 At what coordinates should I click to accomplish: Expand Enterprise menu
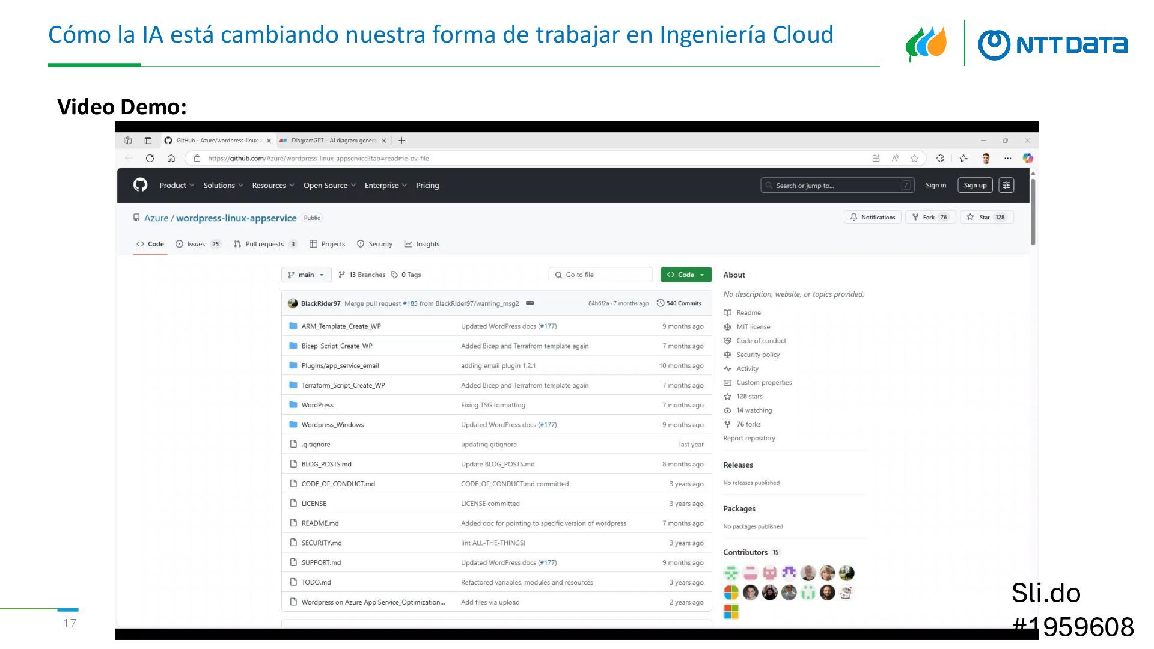385,186
